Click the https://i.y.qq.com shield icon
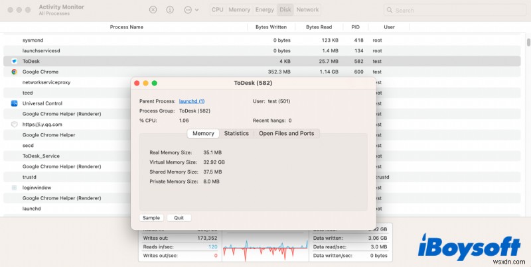Screen dimensions: 531x267 (14, 125)
